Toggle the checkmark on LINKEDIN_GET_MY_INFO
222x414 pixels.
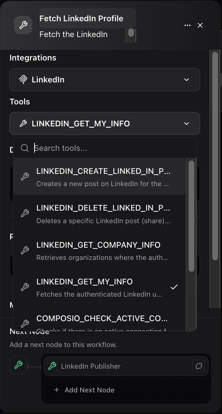175,287
